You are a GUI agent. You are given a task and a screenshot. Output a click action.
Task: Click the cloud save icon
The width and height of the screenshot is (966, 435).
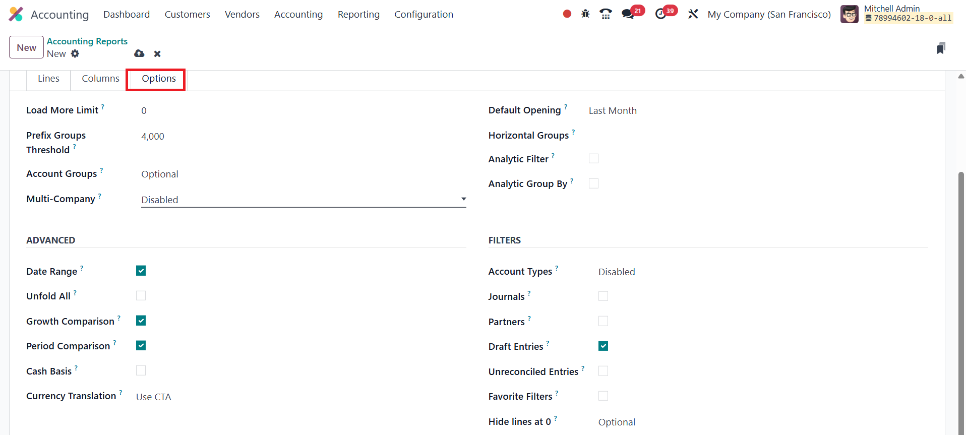(x=139, y=53)
